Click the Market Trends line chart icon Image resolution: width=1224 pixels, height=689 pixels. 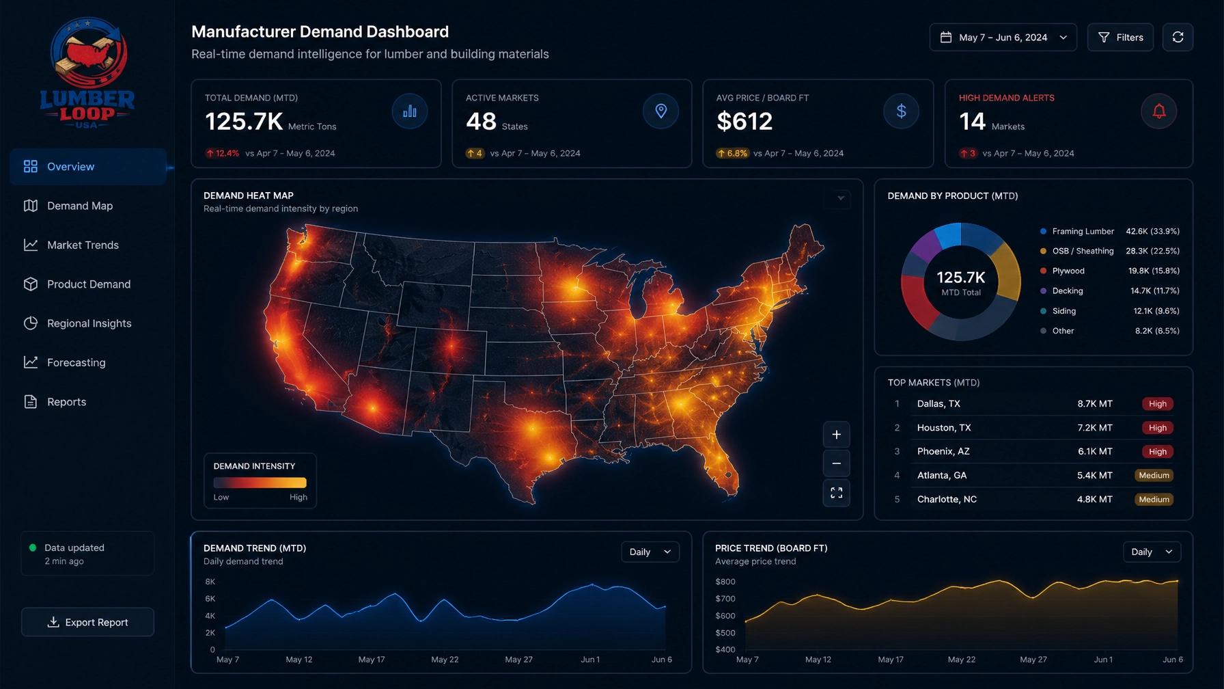click(31, 245)
